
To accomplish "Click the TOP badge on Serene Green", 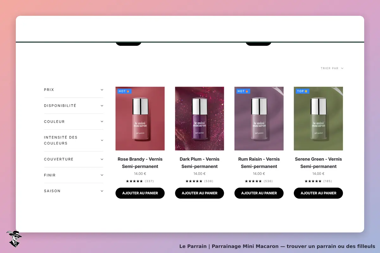I will 302,91.
